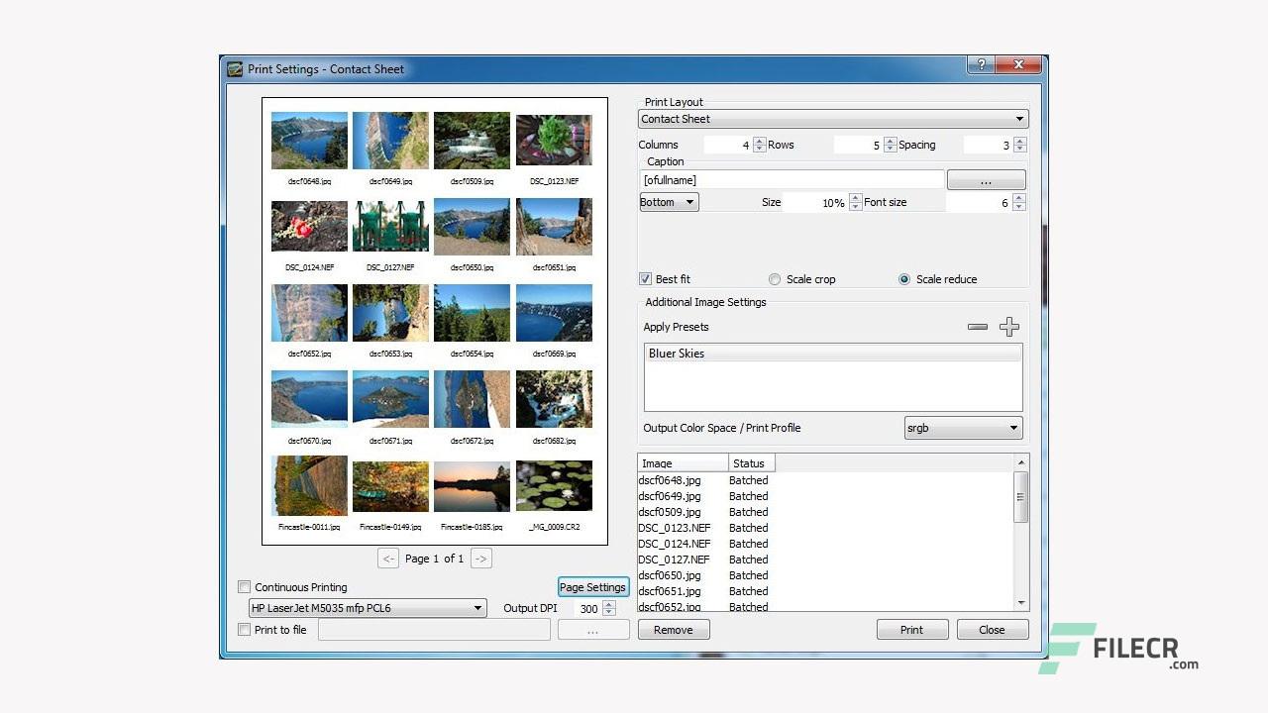The image size is (1268, 713).
Task: Click the Print to file path field
Action: [x=434, y=630]
